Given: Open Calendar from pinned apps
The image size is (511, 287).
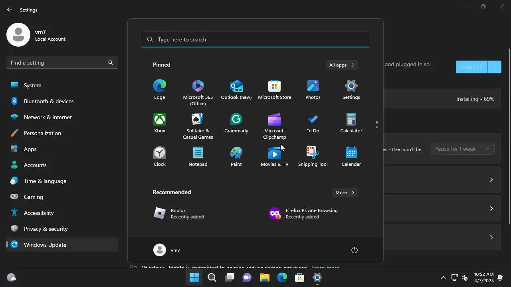Looking at the screenshot, I should point(351,157).
